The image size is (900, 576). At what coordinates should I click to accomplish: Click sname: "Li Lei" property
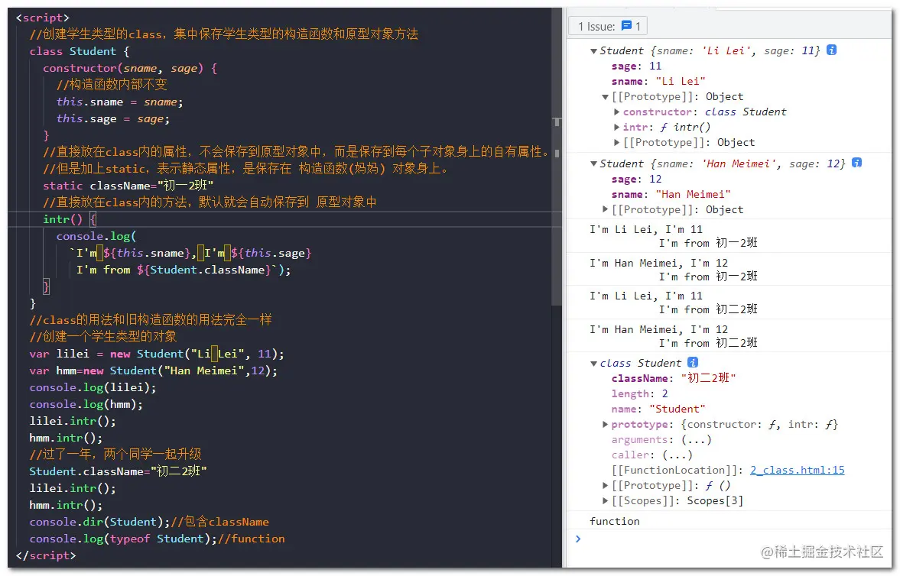pos(658,82)
